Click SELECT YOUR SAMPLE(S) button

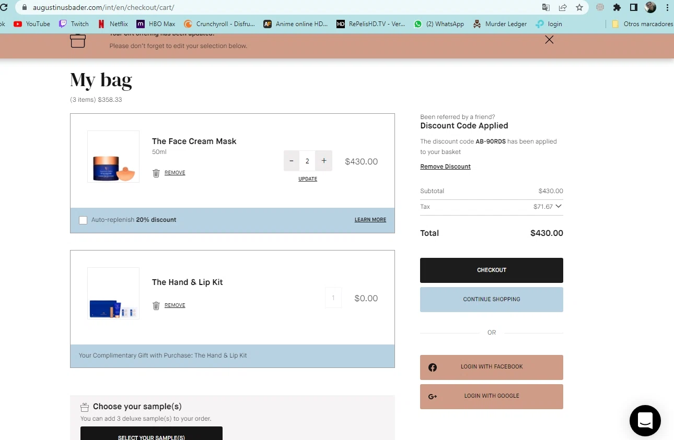(152, 434)
